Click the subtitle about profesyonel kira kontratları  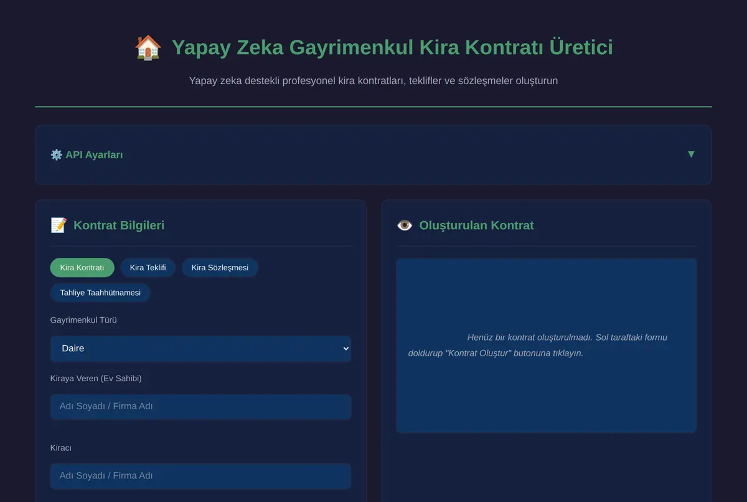pos(374,81)
